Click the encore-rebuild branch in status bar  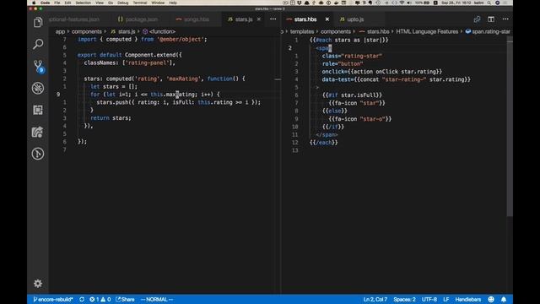53,300
